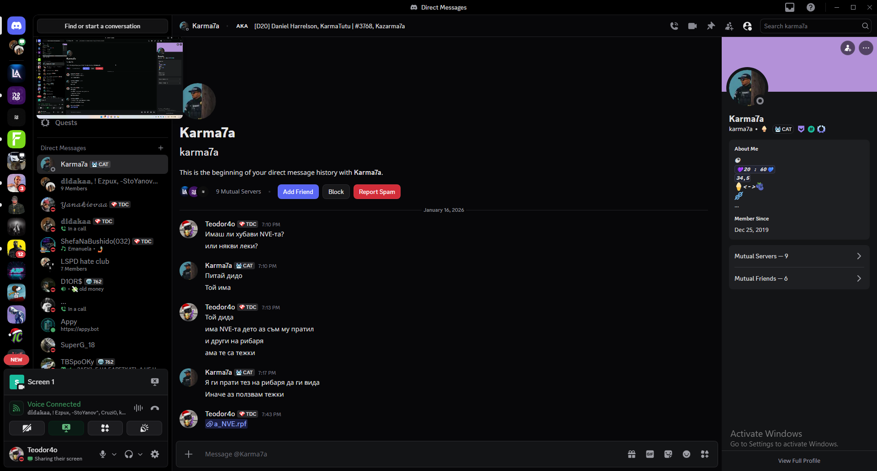Open green F server icon
The height and width of the screenshot is (471, 877).
point(16,139)
